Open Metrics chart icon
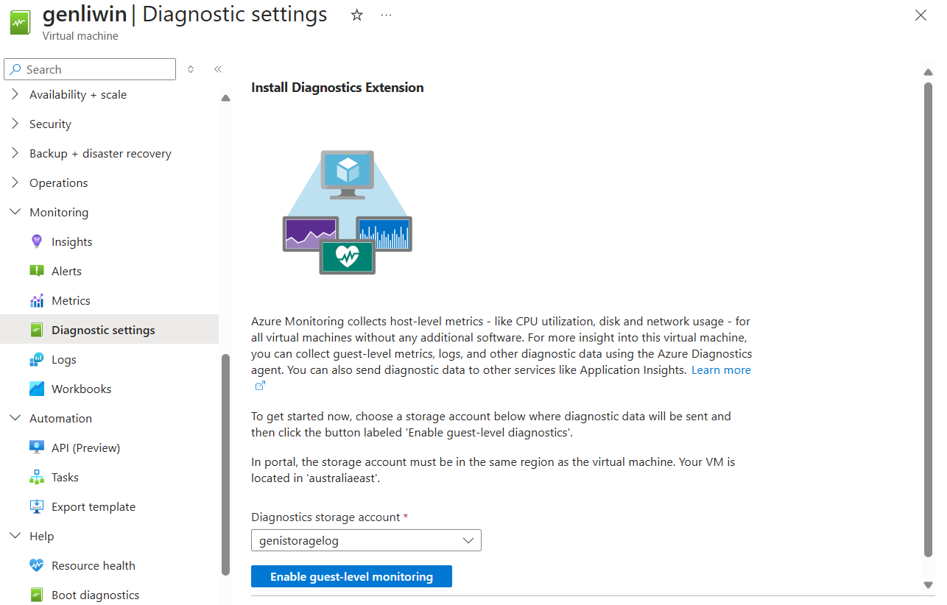Viewport: 947px width, 605px height. [37, 300]
